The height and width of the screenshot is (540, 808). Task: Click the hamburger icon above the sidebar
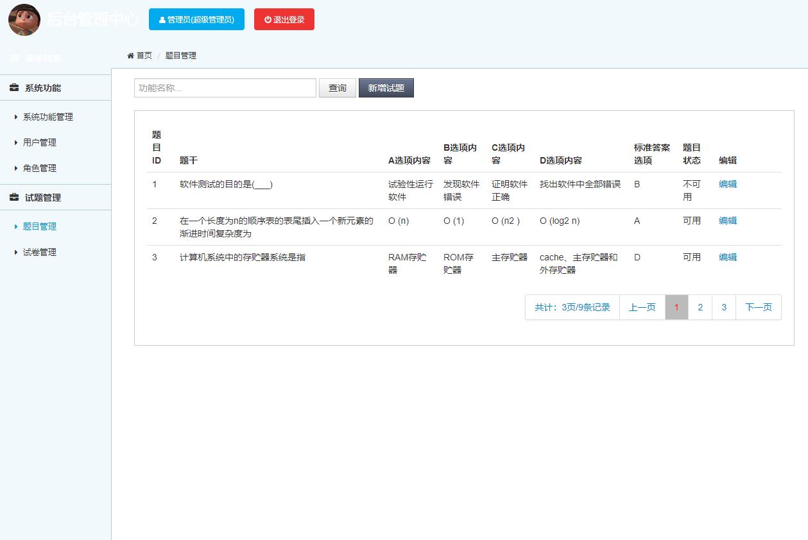[x=14, y=57]
